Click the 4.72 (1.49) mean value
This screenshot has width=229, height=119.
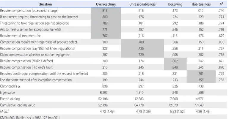click(x=107, y=111)
